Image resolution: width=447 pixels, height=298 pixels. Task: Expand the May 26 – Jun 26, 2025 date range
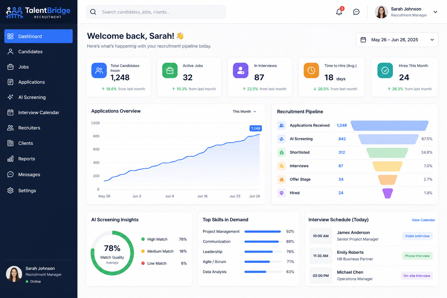pyautogui.click(x=397, y=40)
